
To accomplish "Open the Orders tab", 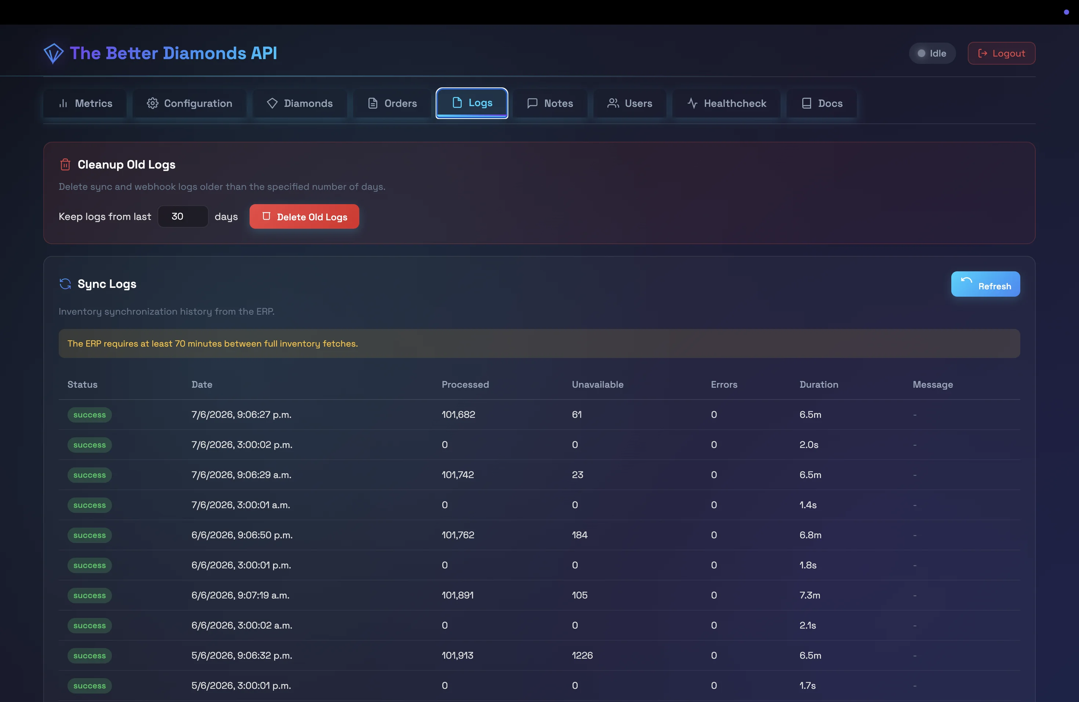I will point(392,104).
